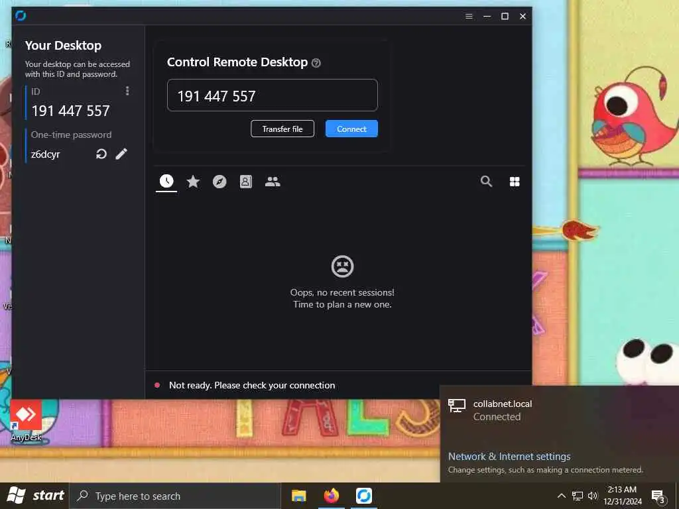Switch to the Recent sessions tab
679x509 pixels.
click(x=166, y=182)
